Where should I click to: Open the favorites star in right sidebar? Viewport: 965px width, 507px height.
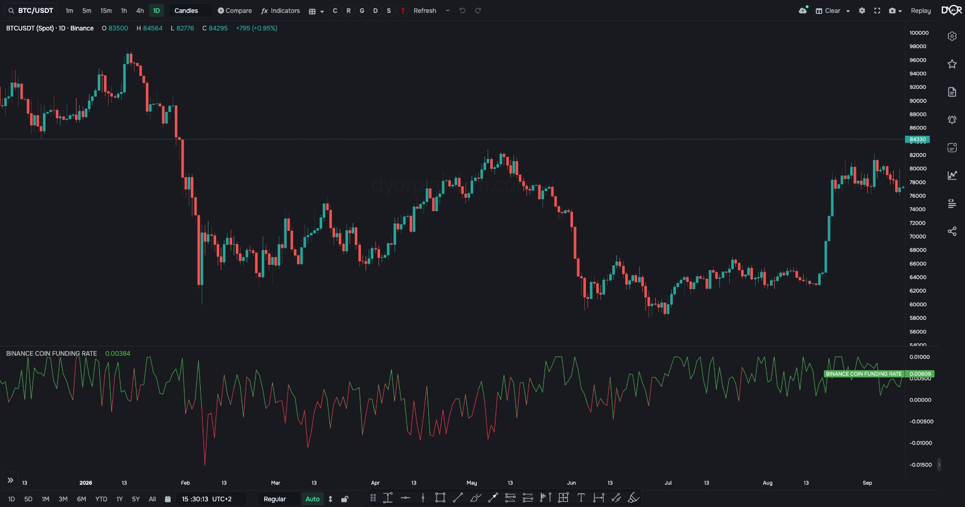click(952, 64)
